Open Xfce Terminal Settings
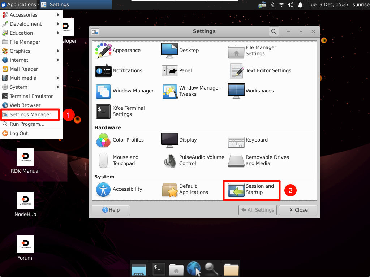 [120, 111]
